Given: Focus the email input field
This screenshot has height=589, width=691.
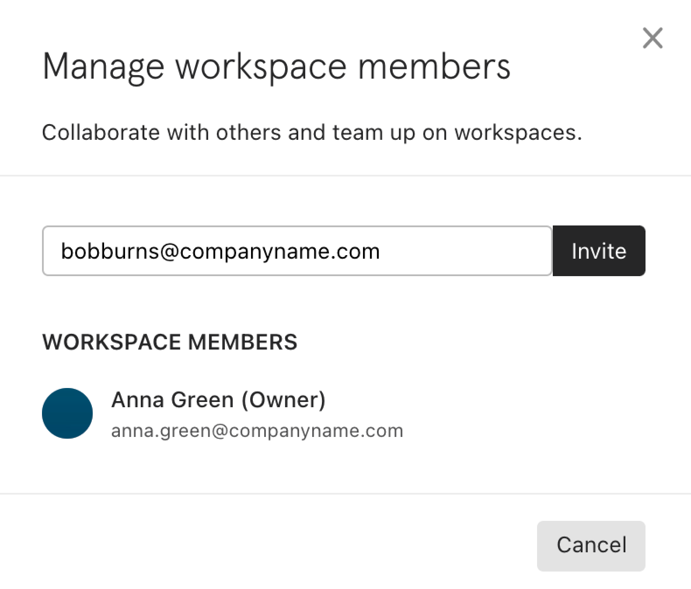Looking at the screenshot, I should click(297, 251).
